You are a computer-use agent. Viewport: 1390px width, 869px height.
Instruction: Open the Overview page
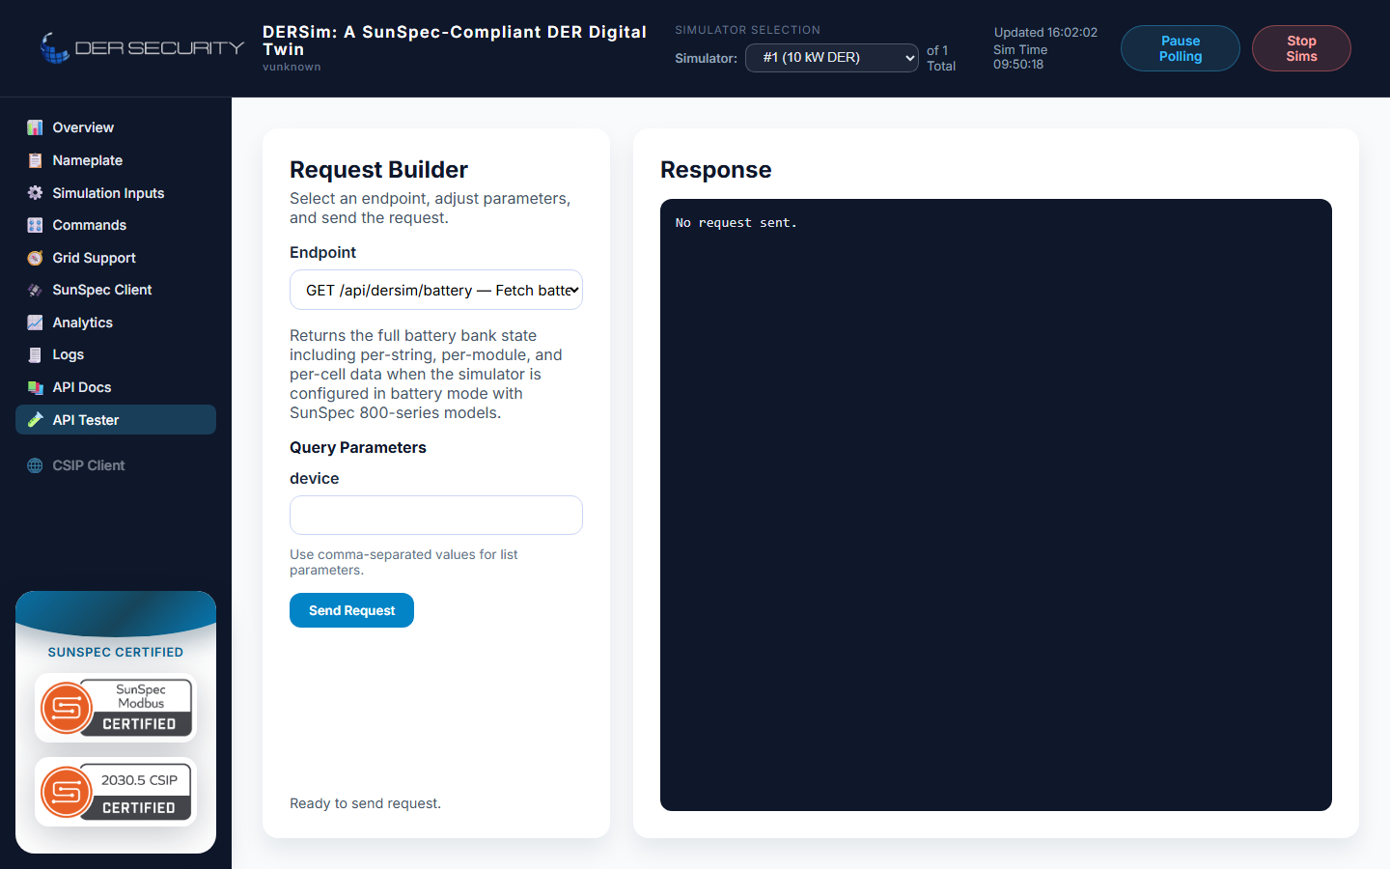[x=116, y=127]
